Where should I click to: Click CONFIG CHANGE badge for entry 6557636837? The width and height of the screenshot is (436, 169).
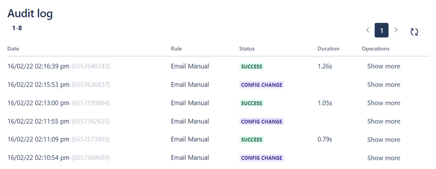tap(261, 85)
